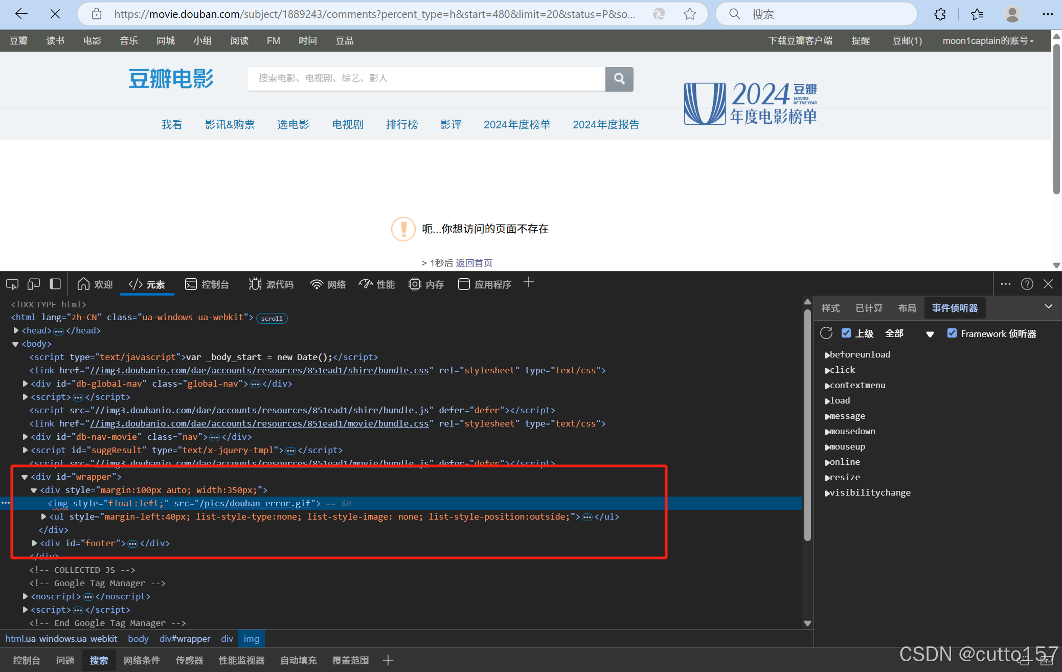Open DevTools help question mark icon
This screenshot has width=1062, height=672.
coord(1027,284)
